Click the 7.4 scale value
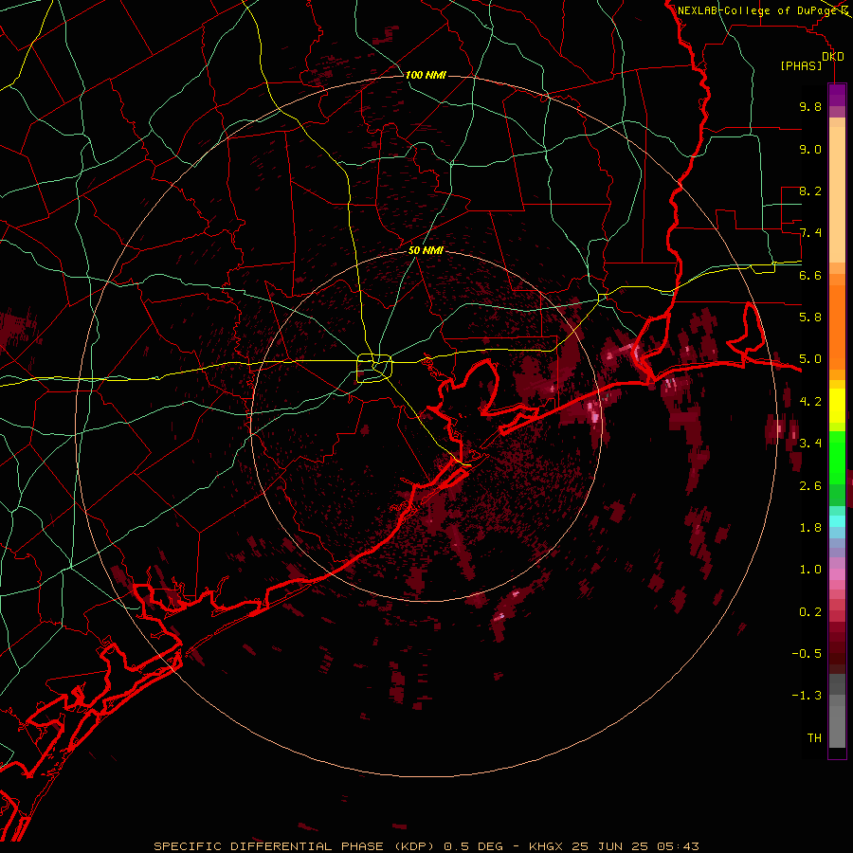The image size is (853, 853). (810, 233)
